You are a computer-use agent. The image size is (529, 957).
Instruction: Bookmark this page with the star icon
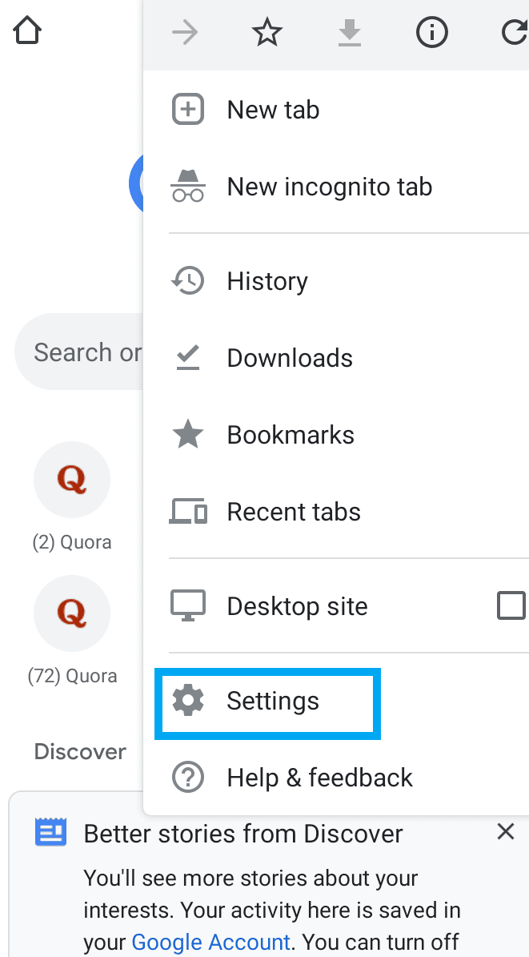(x=267, y=33)
